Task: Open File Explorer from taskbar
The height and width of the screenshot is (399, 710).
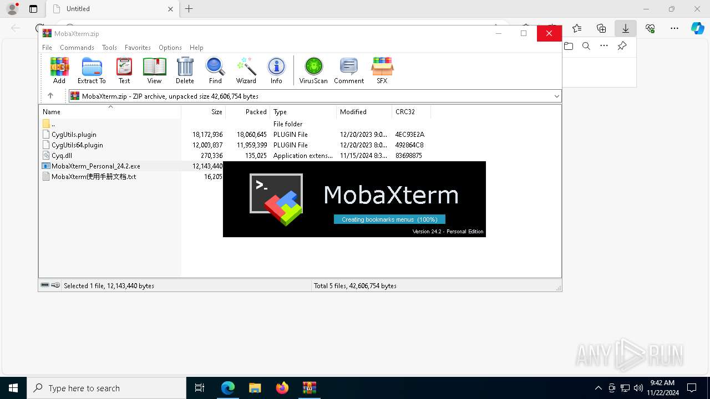Action: tap(255, 388)
